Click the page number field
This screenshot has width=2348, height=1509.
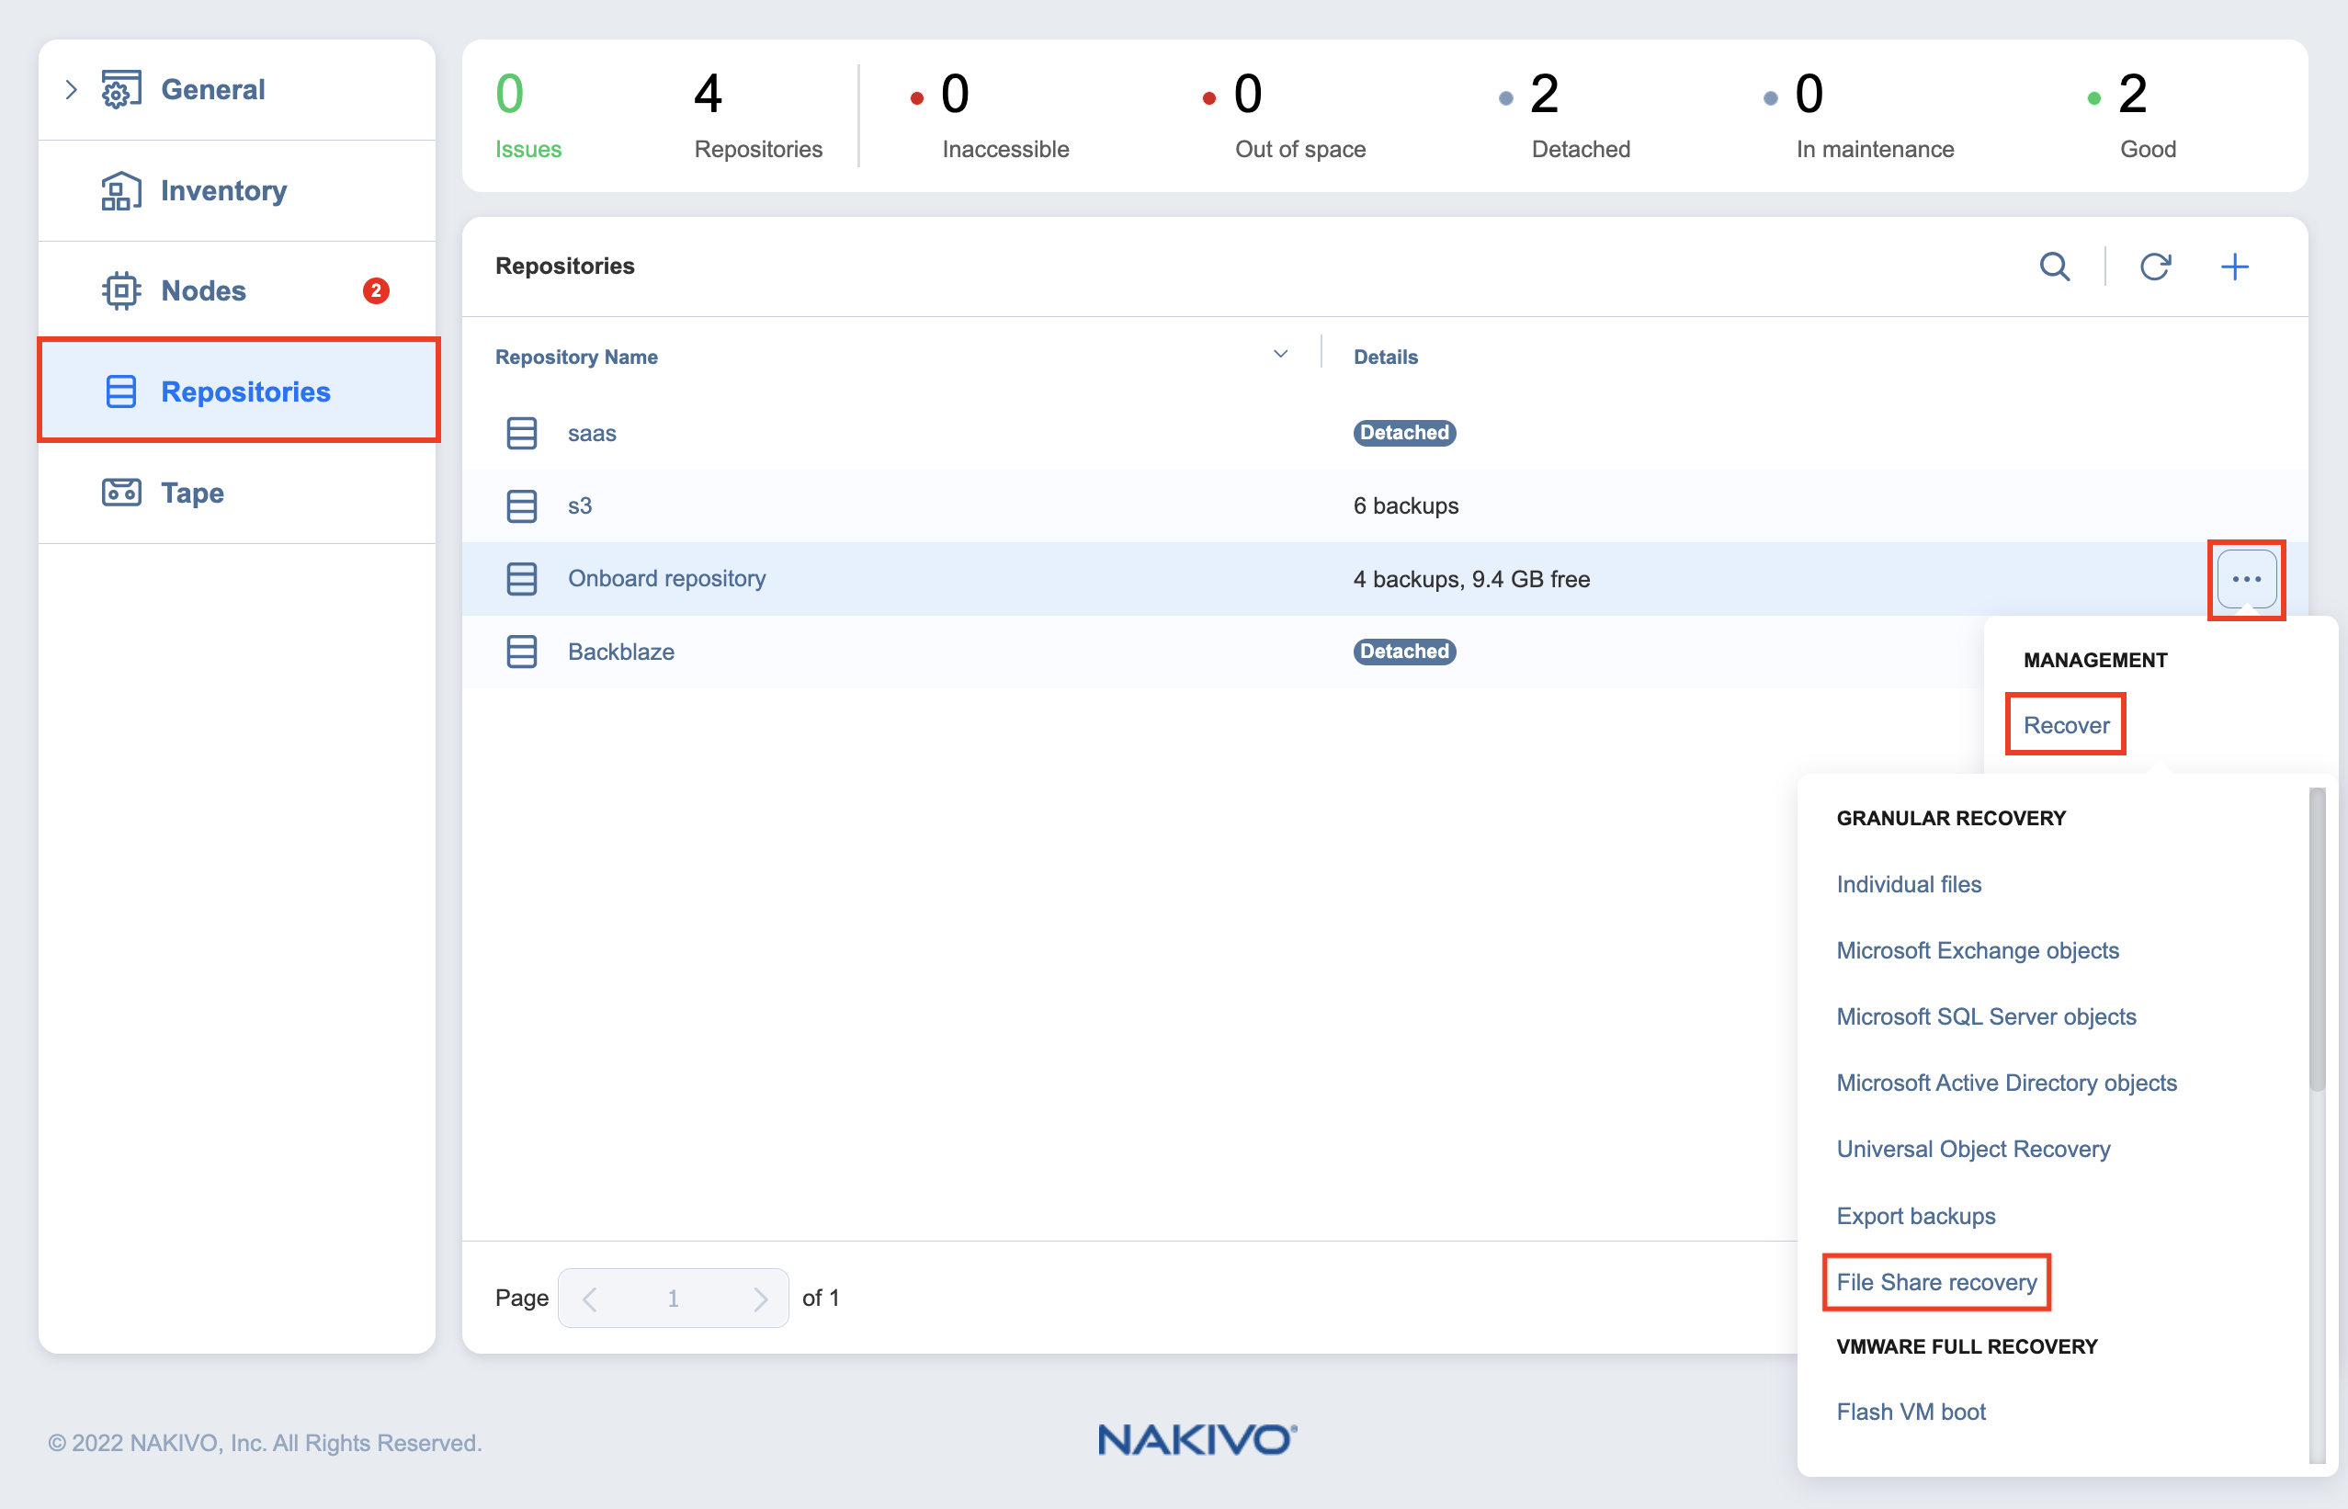click(x=673, y=1299)
